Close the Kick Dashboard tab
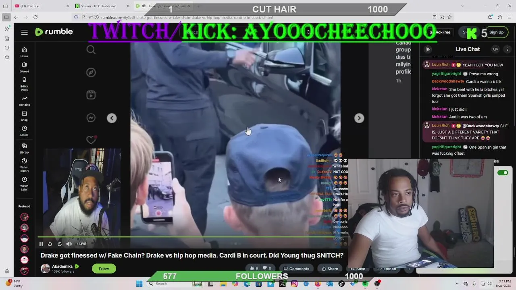The image size is (516, 290). (128, 6)
